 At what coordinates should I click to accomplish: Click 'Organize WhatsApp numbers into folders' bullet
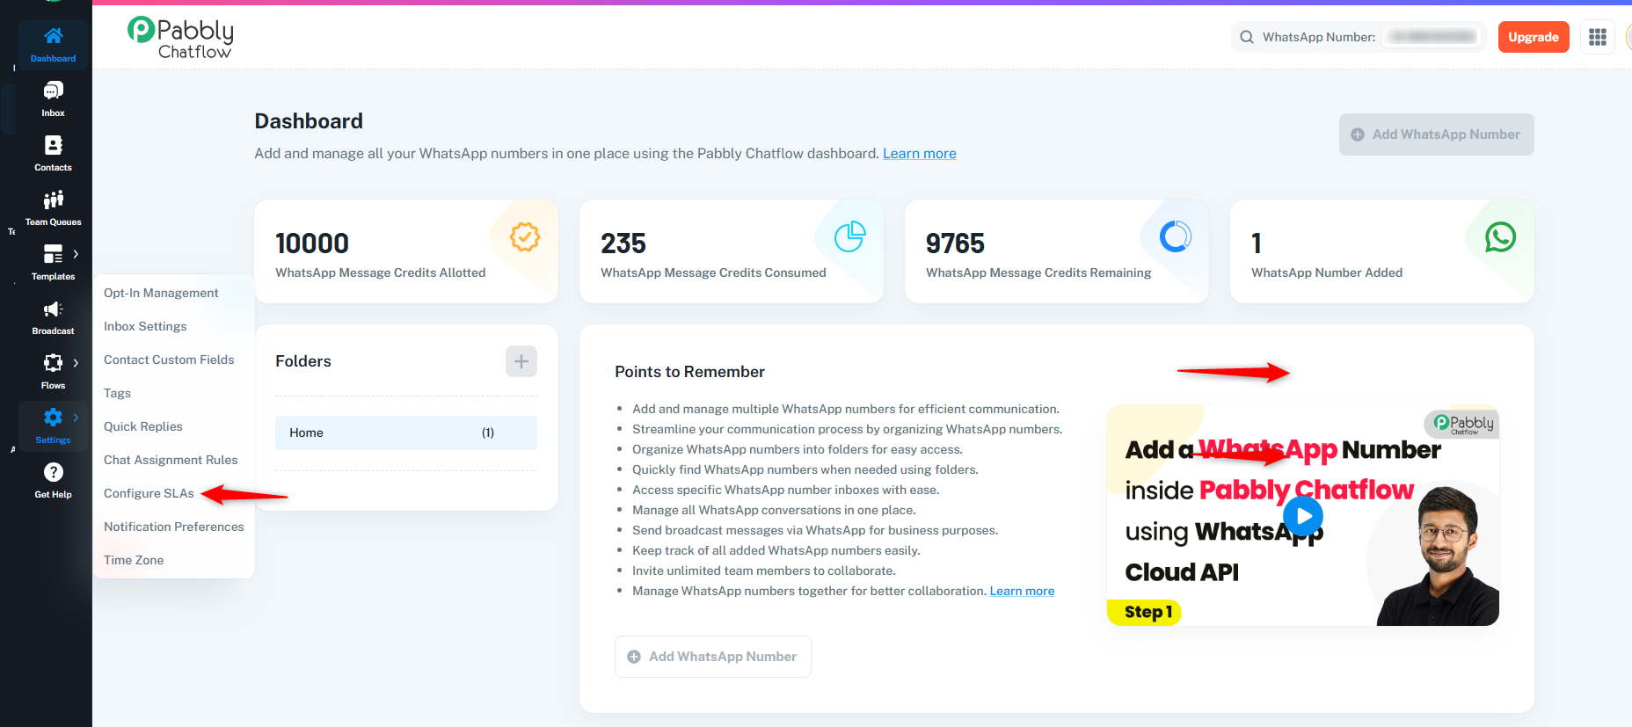tap(798, 449)
